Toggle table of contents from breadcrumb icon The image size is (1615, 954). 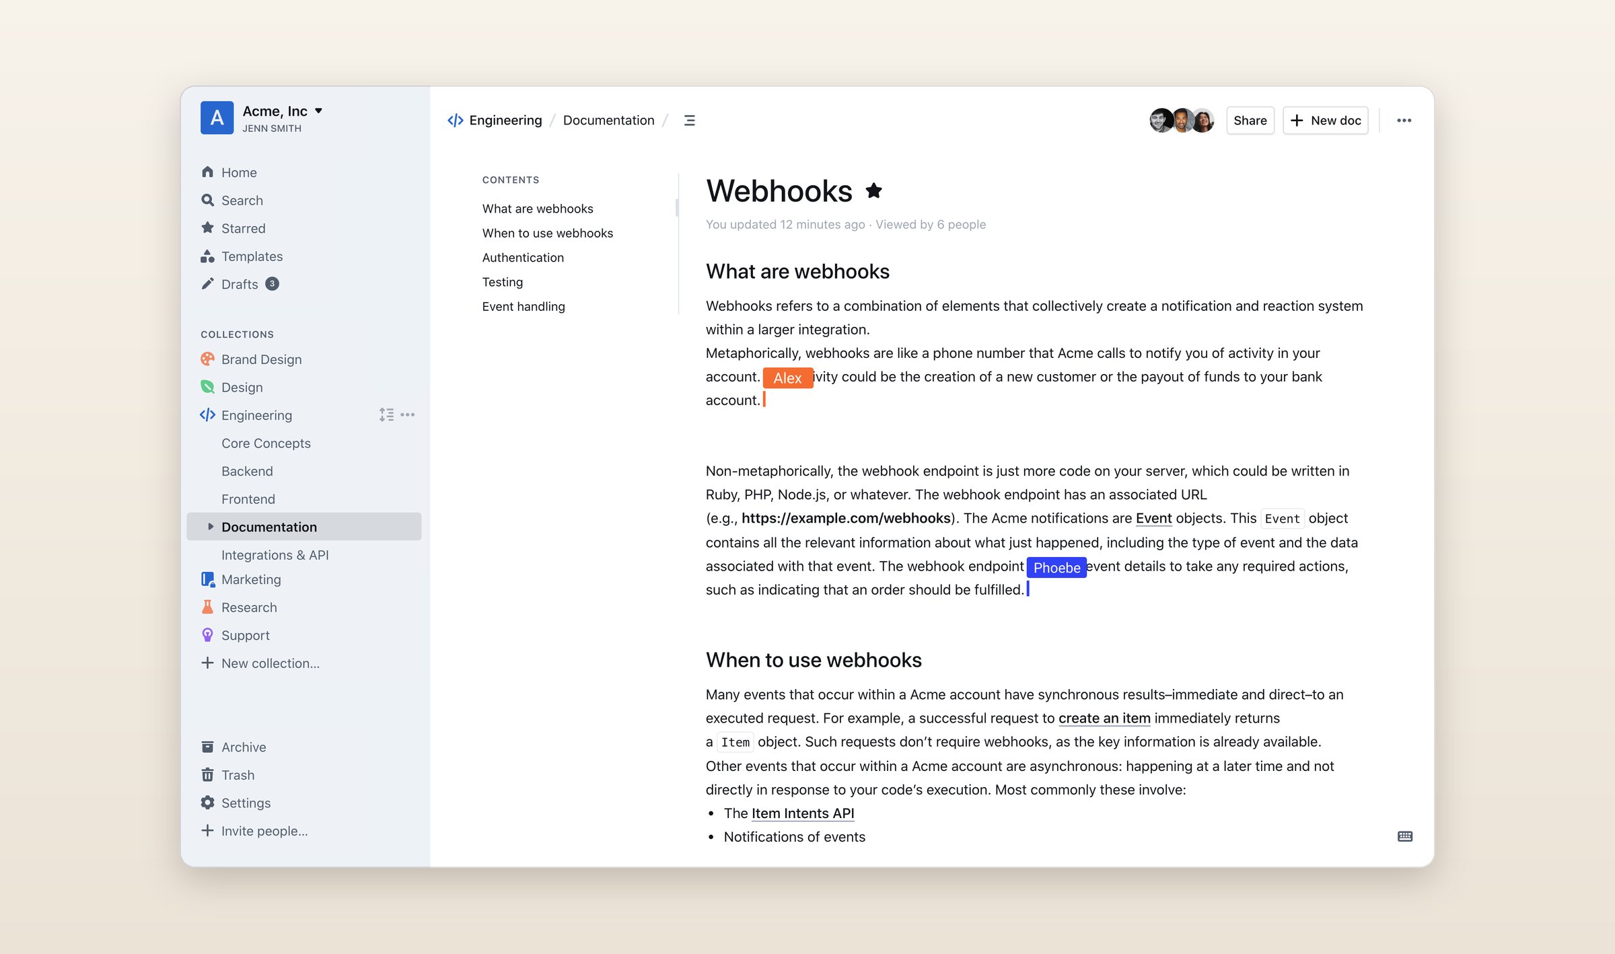click(x=689, y=120)
